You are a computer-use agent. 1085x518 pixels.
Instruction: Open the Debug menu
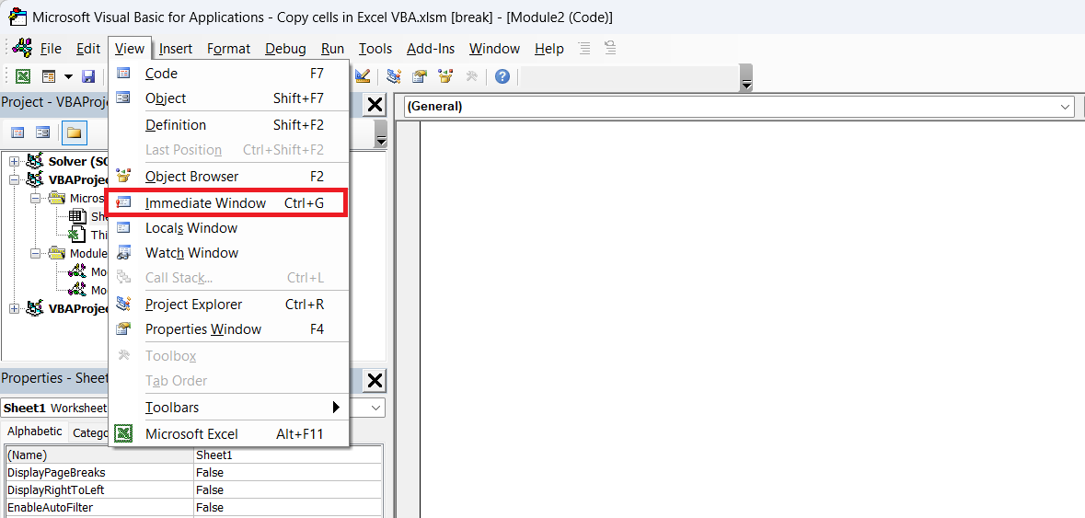[x=286, y=49]
